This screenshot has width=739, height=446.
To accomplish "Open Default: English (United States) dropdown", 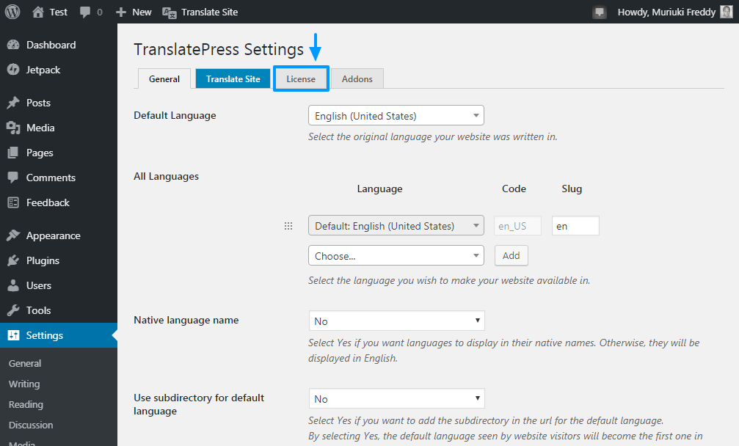I will [396, 226].
